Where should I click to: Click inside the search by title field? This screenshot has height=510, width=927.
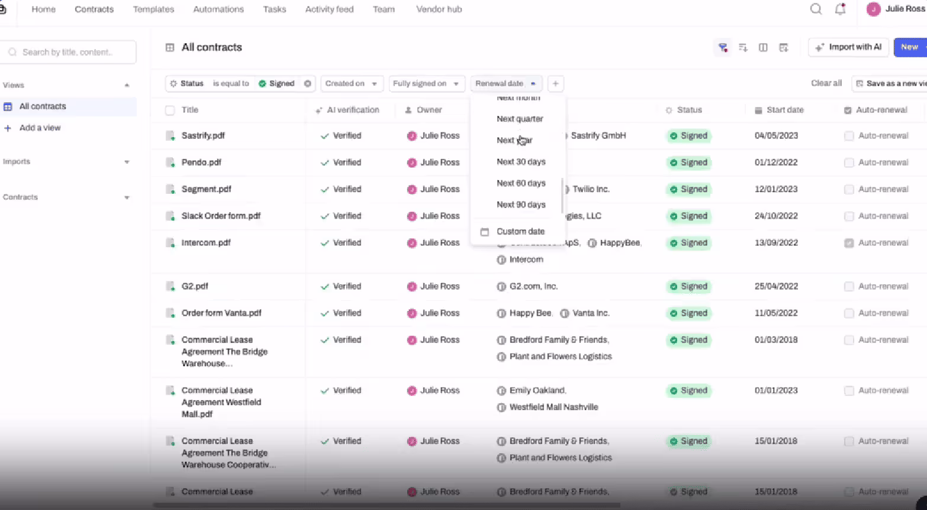point(69,52)
